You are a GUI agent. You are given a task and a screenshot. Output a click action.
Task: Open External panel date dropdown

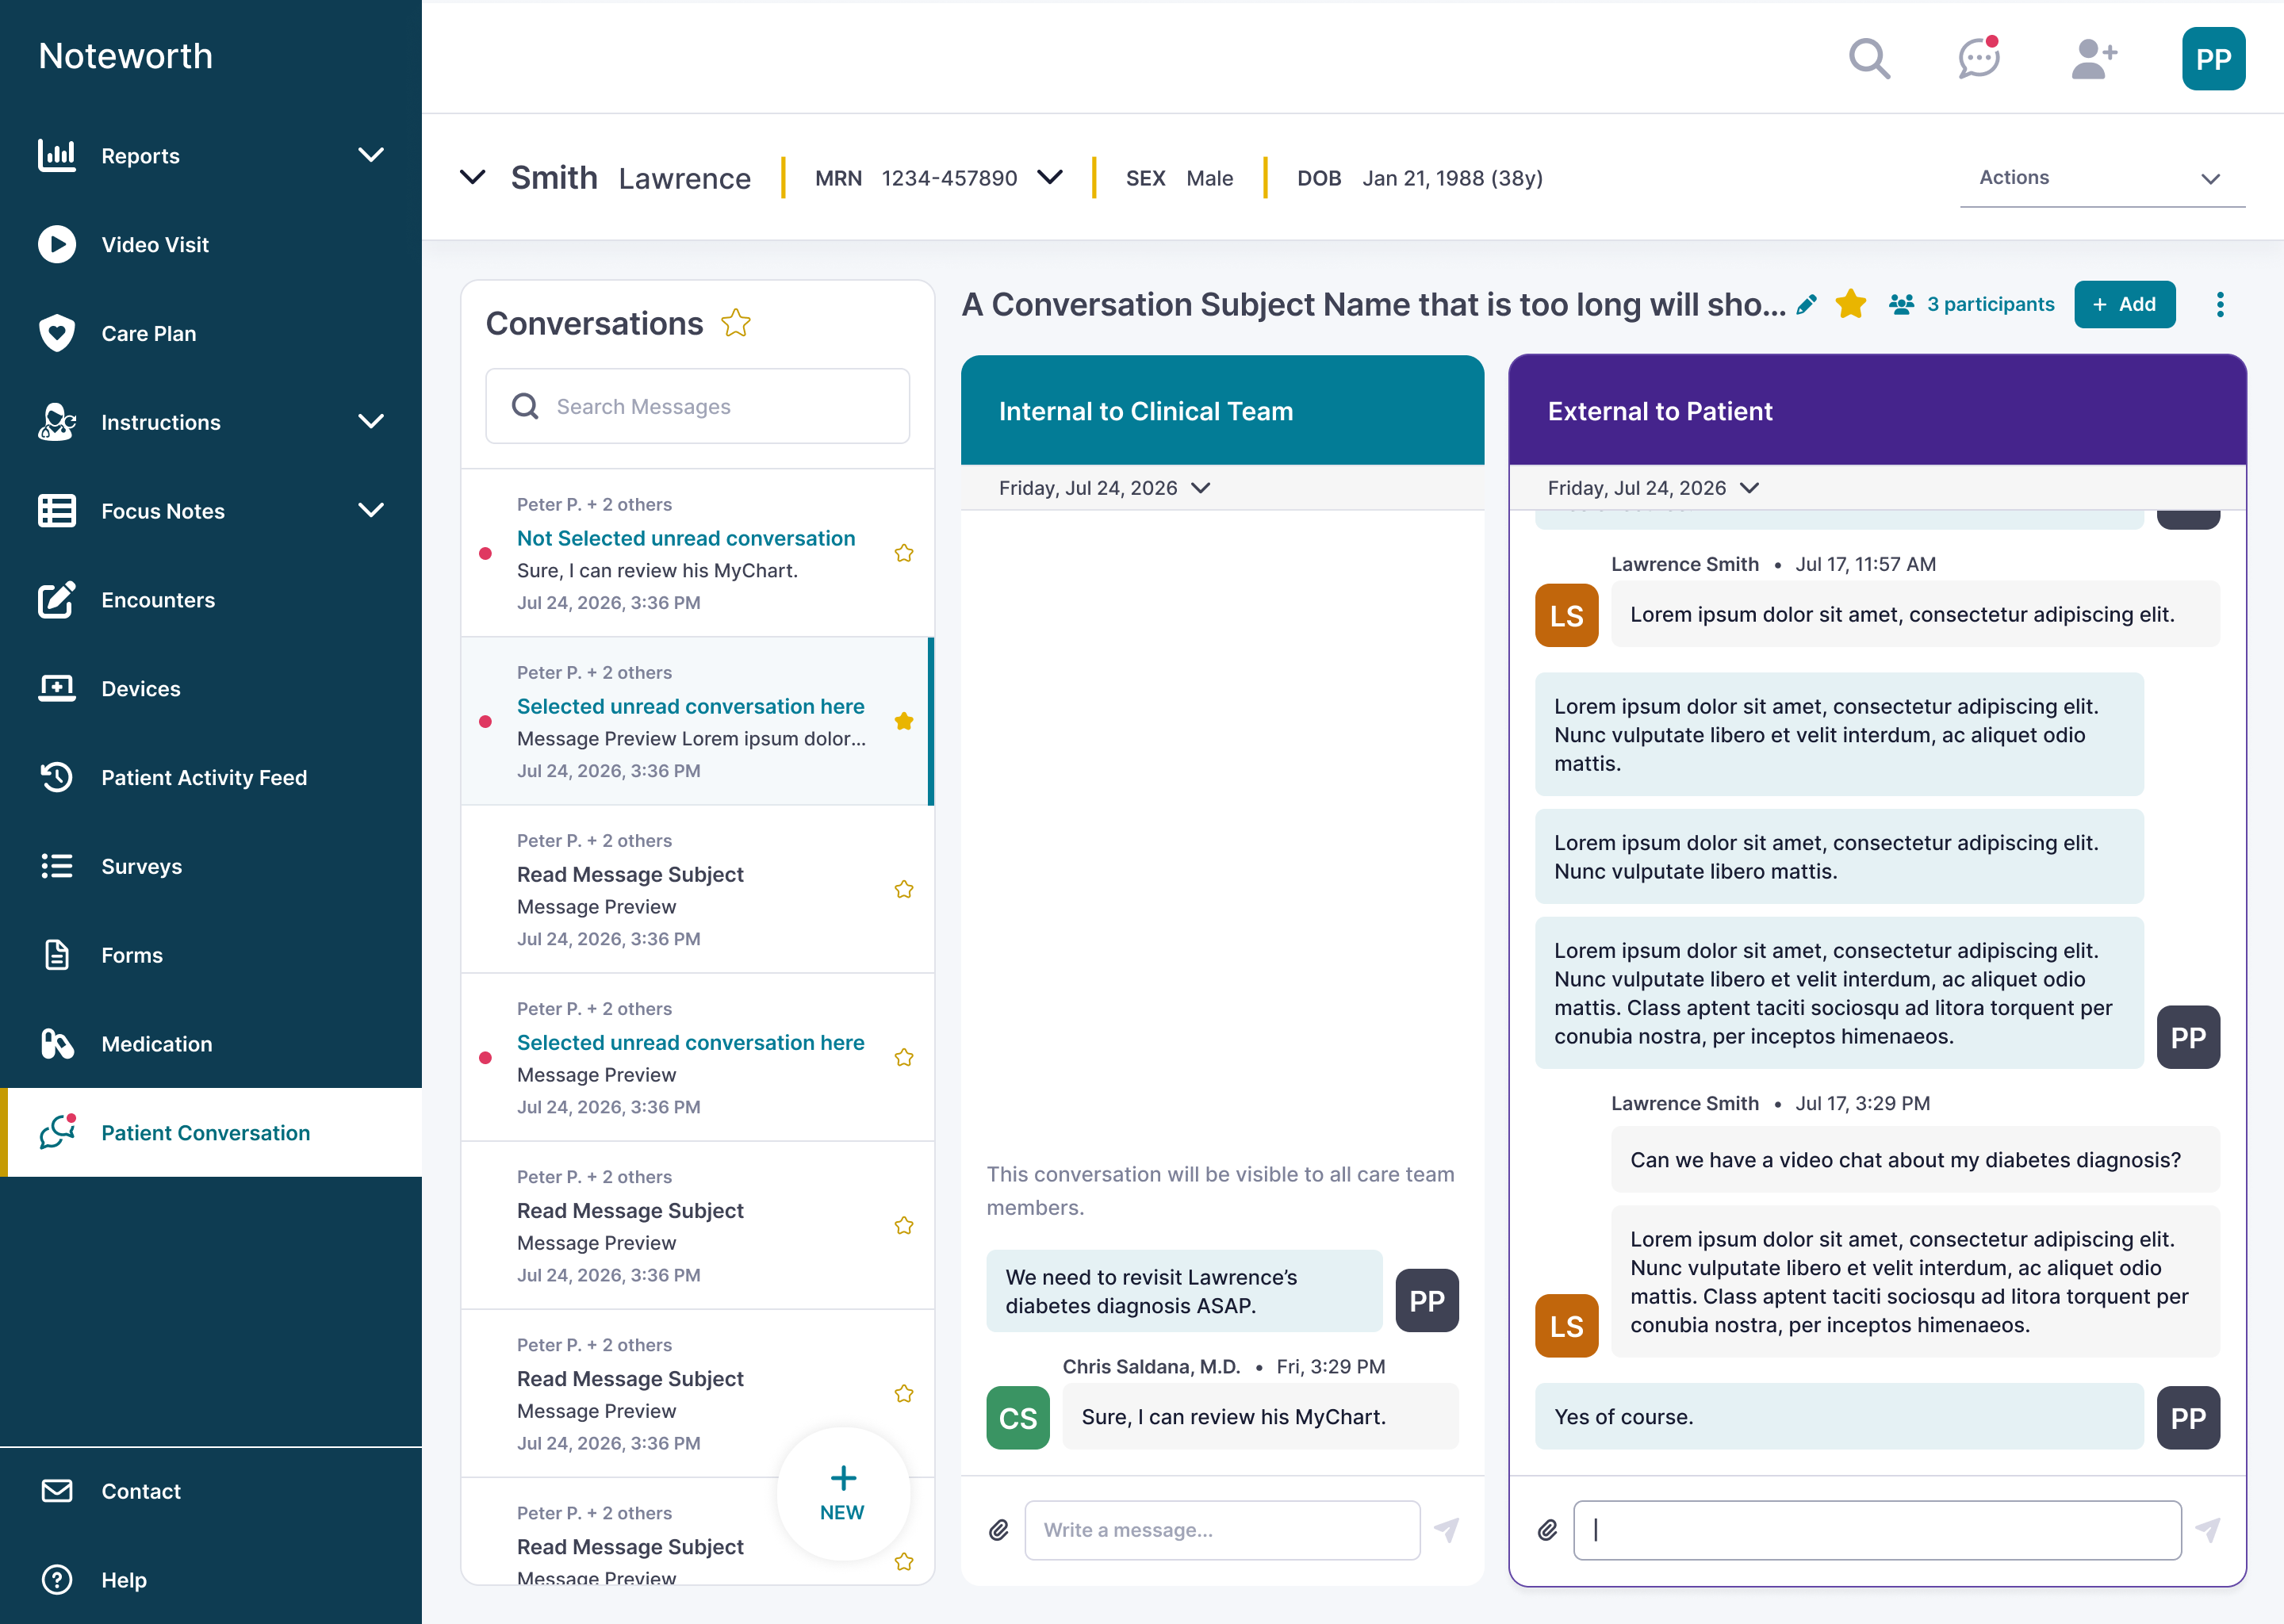pyautogui.click(x=1749, y=488)
